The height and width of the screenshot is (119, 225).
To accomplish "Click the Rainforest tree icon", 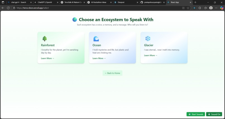I will pyautogui.click(x=45, y=39).
